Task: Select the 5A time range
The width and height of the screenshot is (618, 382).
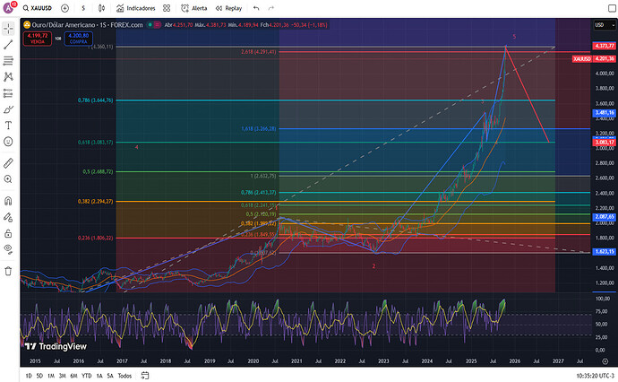Action: 110,376
